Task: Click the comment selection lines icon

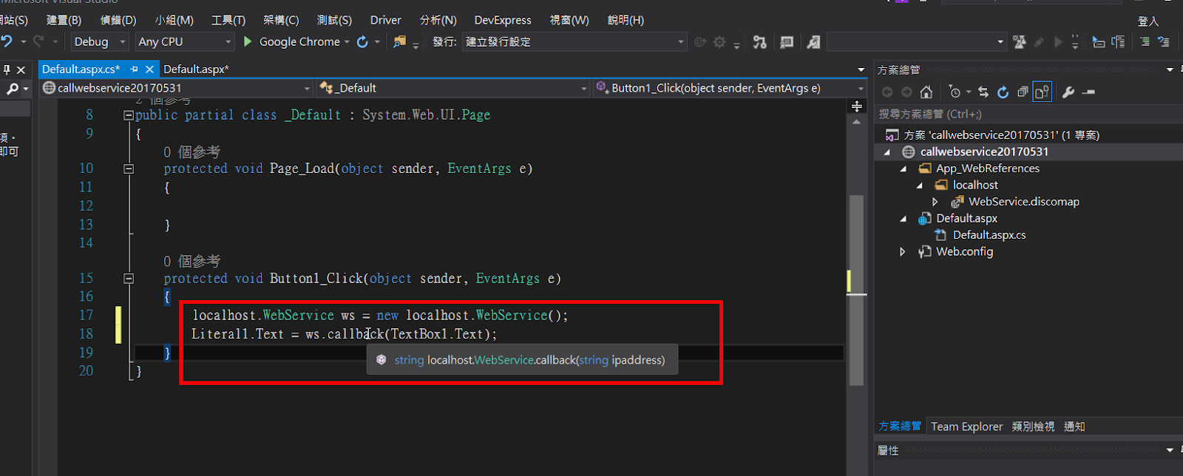Action: (x=1145, y=42)
